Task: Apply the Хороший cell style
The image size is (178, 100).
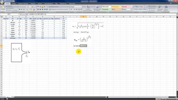Action: tap(106, 9)
